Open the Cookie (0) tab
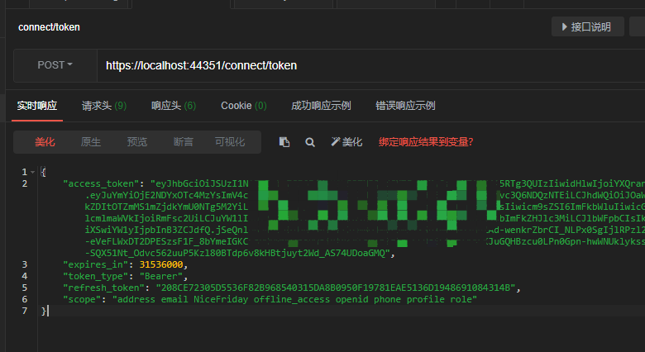645x352 pixels. [x=243, y=106]
